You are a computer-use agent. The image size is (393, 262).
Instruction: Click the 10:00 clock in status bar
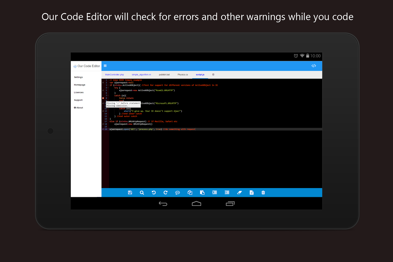click(315, 56)
